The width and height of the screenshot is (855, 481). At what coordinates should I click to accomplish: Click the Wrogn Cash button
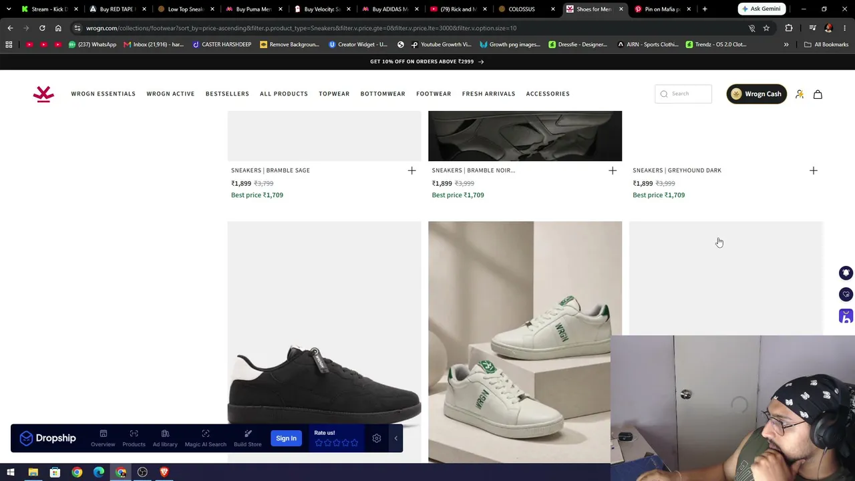pyautogui.click(x=757, y=94)
